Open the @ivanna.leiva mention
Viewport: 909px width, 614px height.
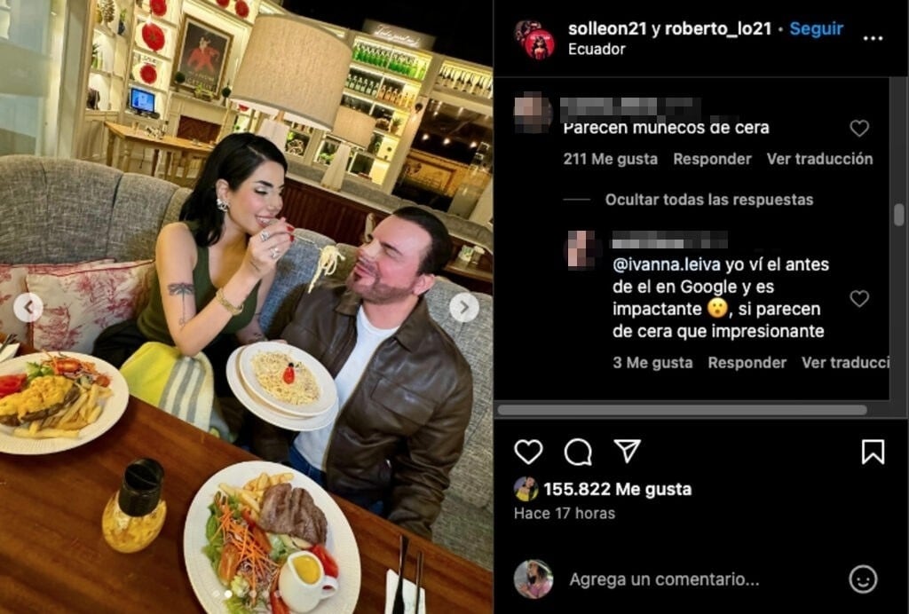tap(667, 264)
